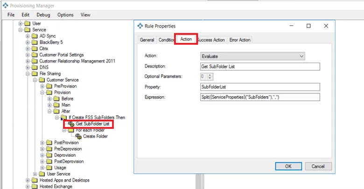Select the File Sharing folder icon
Viewport: 364px width, 189px height.
35,74
